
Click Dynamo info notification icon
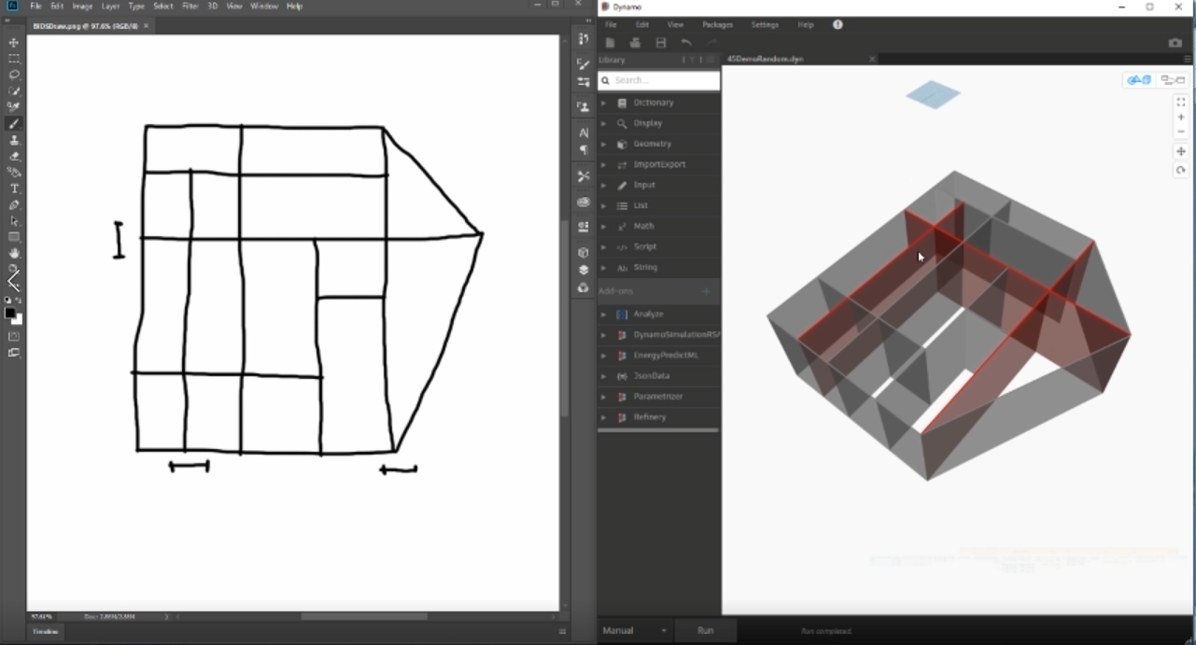tap(837, 25)
